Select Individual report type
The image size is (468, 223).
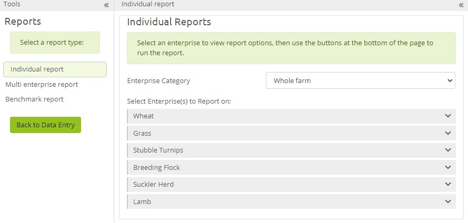click(x=55, y=69)
